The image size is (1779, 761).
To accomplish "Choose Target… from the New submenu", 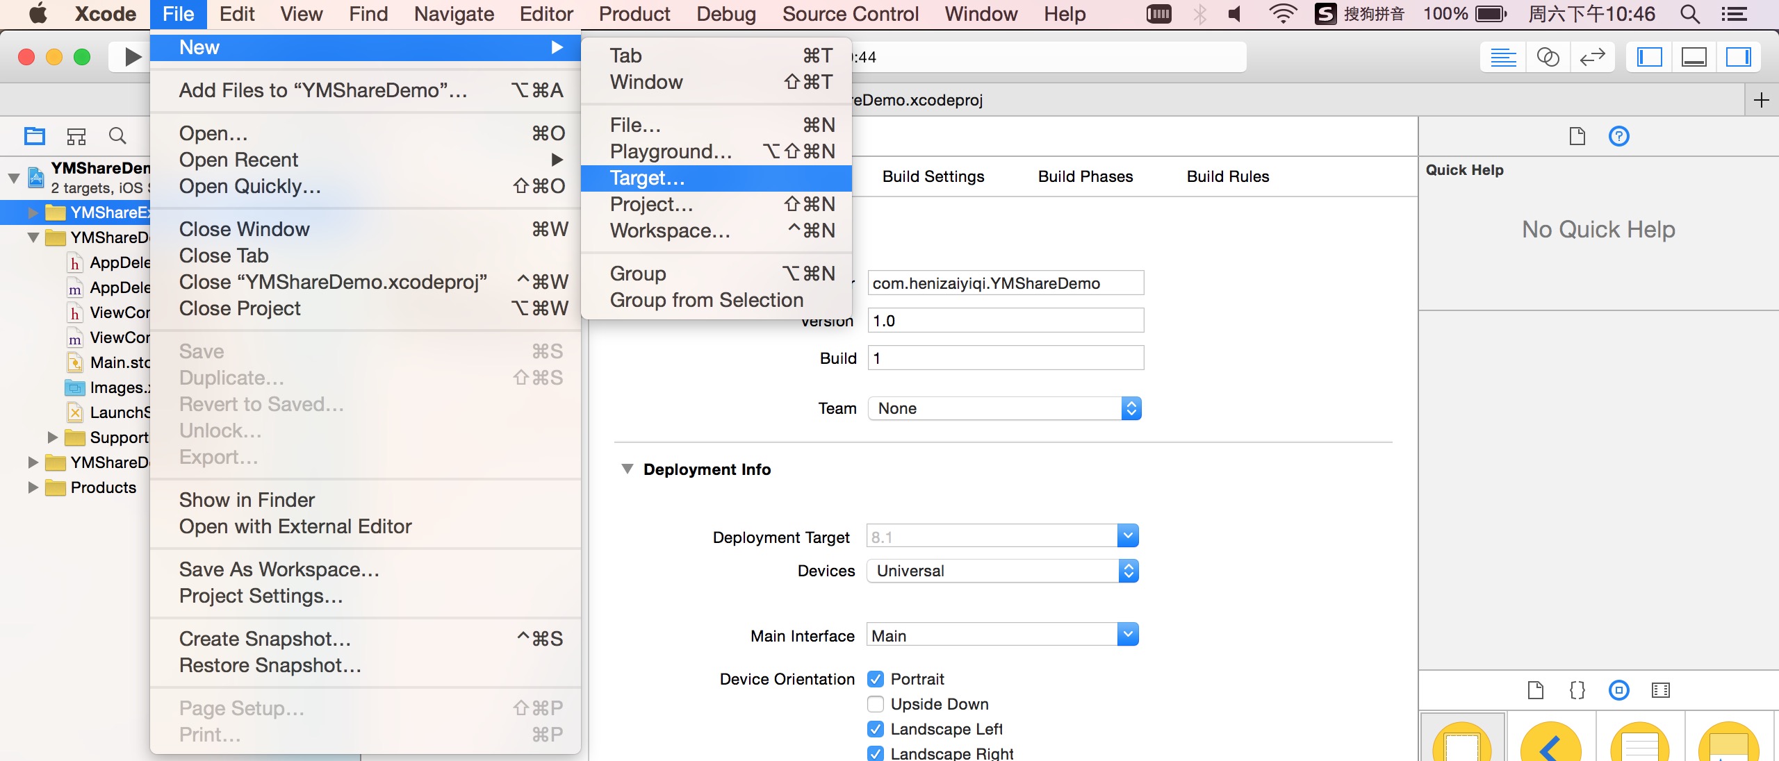I will tap(716, 178).
